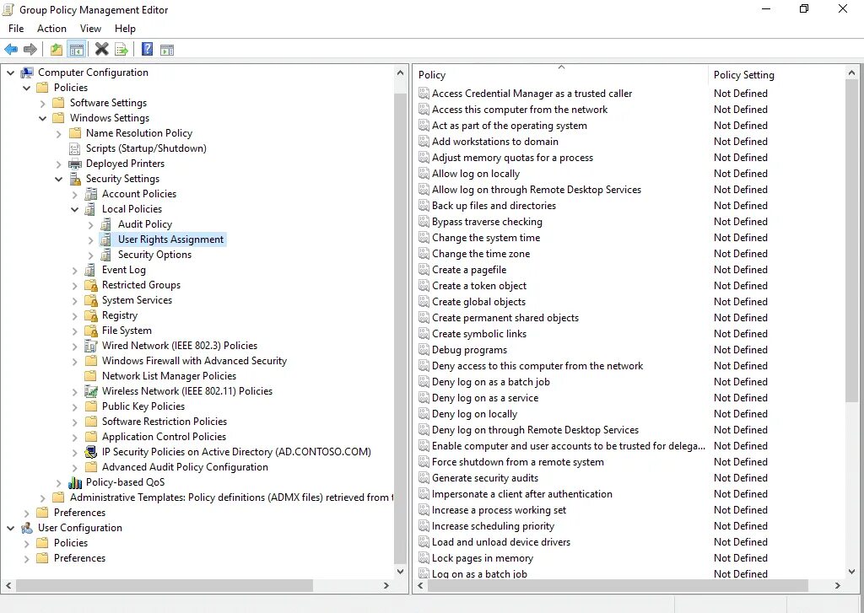Click the Wired Network (IEEE 802.3) icon
Viewport: 864px width, 613px height.
tap(91, 346)
